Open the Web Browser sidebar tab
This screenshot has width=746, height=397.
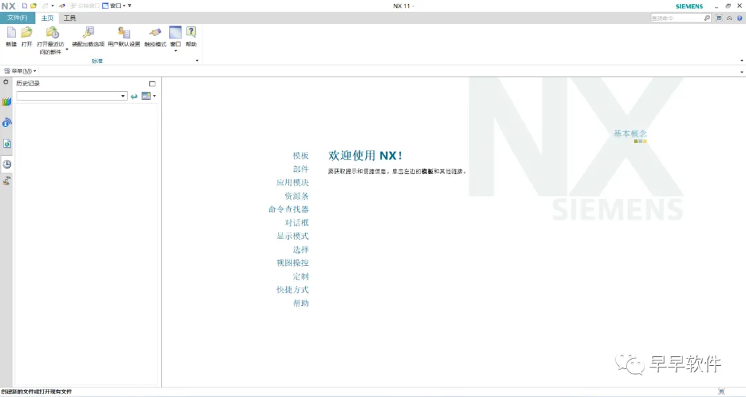click(7, 143)
